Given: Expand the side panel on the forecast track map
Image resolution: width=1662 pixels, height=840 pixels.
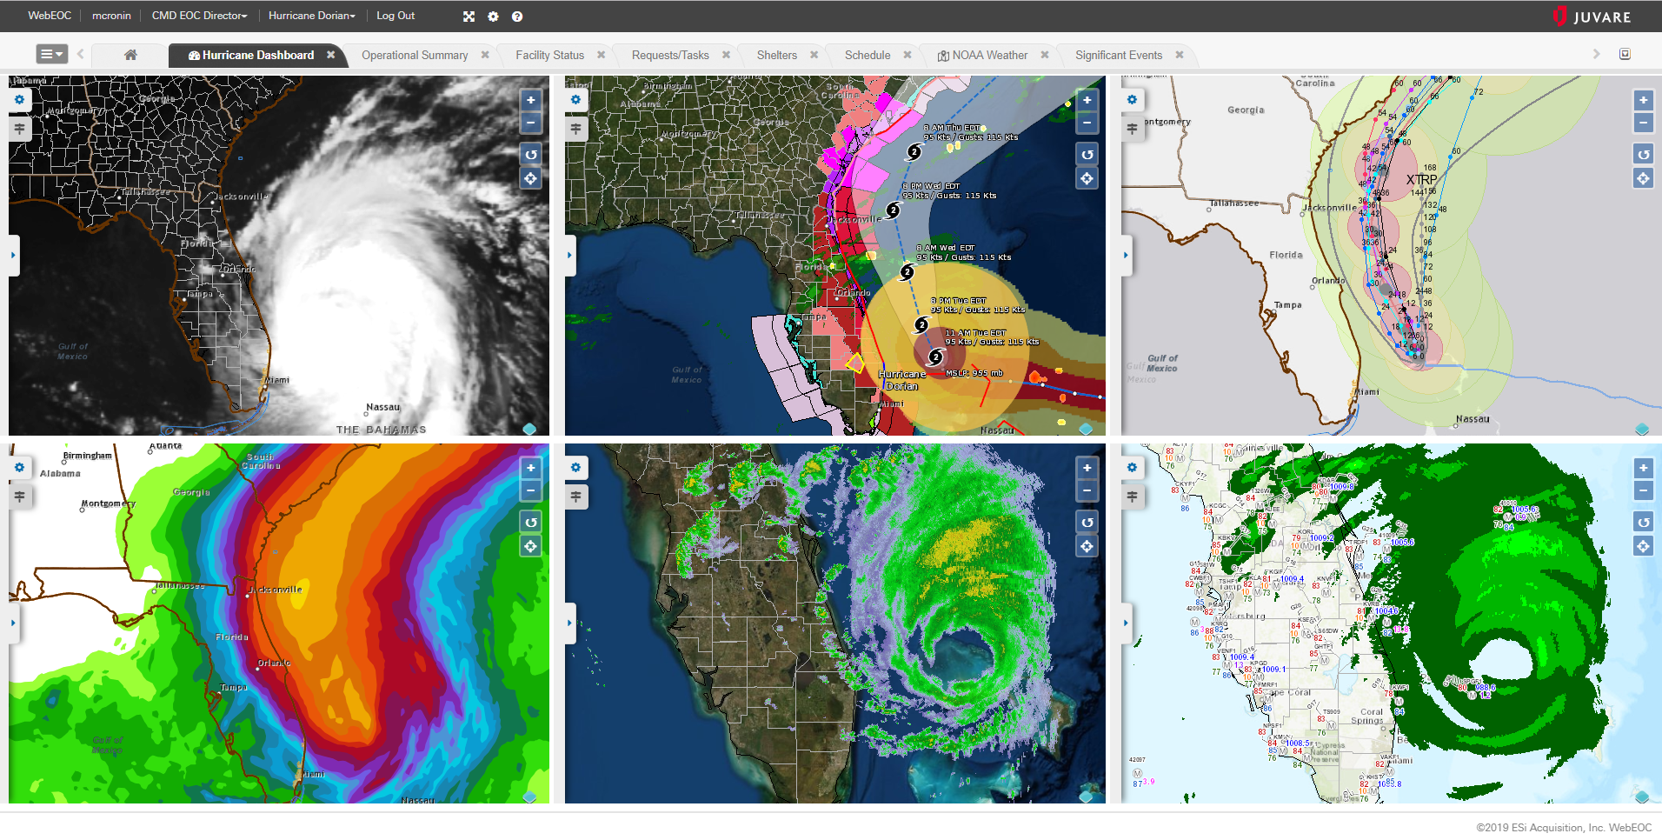Looking at the screenshot, I should [569, 256].
